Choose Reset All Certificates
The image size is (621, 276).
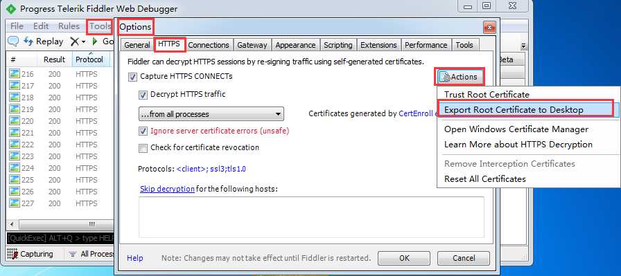(x=485, y=179)
